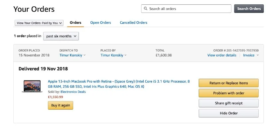Click the Buy it again button

(x=61, y=105)
